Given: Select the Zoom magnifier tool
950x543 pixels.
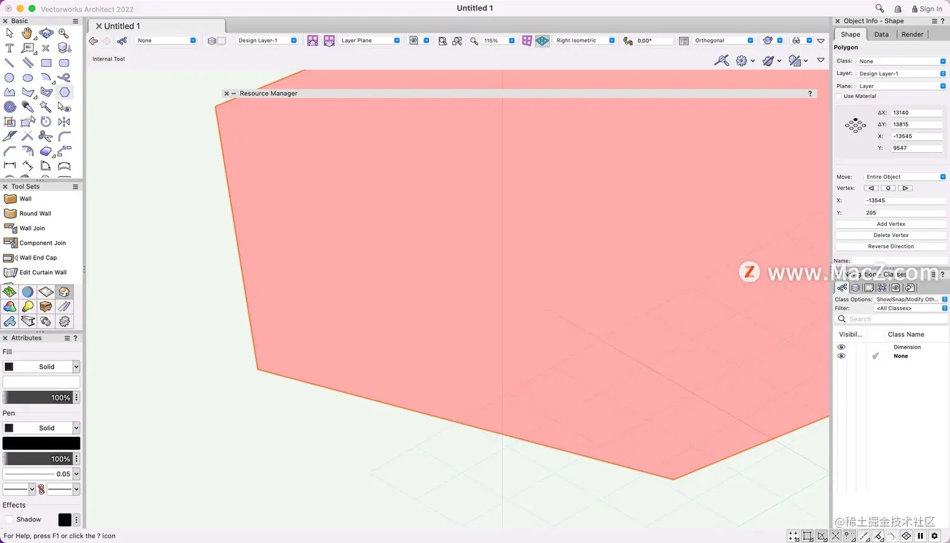Looking at the screenshot, I should (x=64, y=33).
